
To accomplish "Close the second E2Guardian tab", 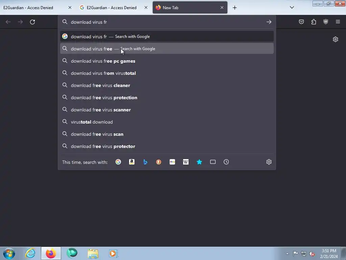I will coord(146,7).
